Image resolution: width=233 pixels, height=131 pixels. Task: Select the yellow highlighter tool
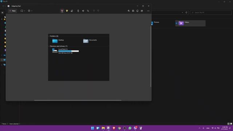(67, 11)
